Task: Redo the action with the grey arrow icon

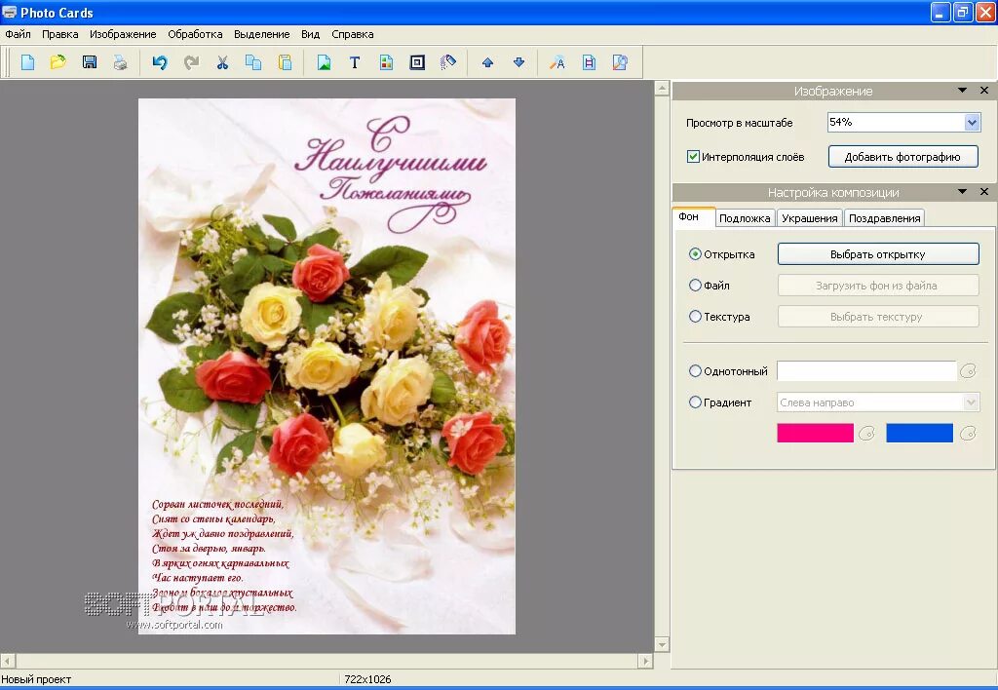Action: (191, 62)
